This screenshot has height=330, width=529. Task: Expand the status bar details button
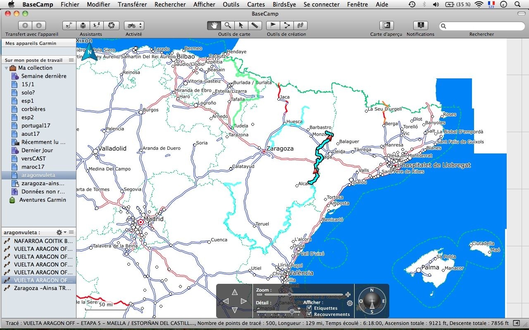[516, 323]
